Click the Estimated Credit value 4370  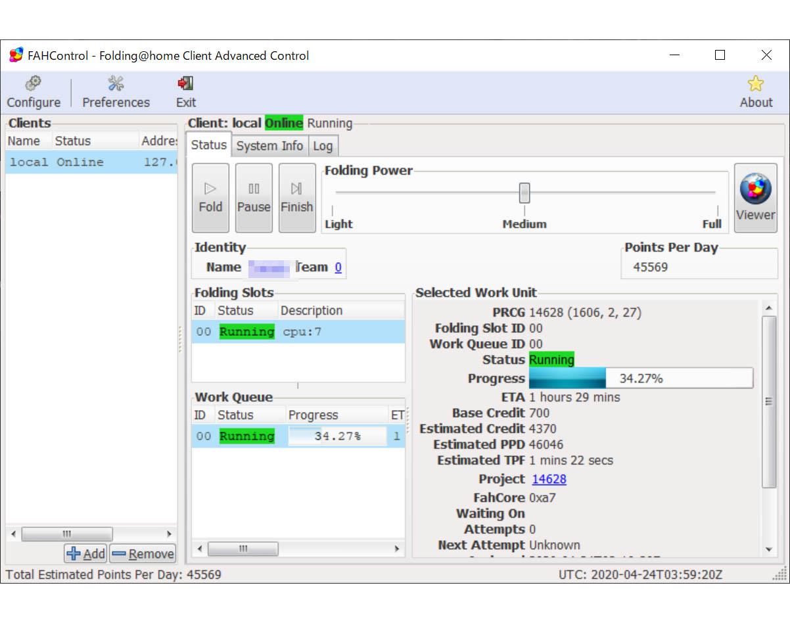point(544,428)
